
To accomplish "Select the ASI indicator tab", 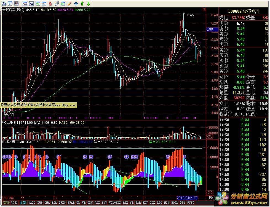I will pyautogui.click(x=97, y=203).
